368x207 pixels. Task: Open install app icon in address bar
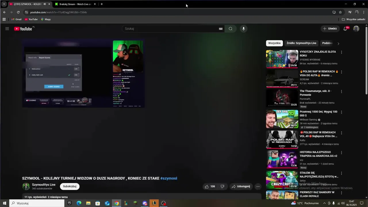tap(334, 12)
